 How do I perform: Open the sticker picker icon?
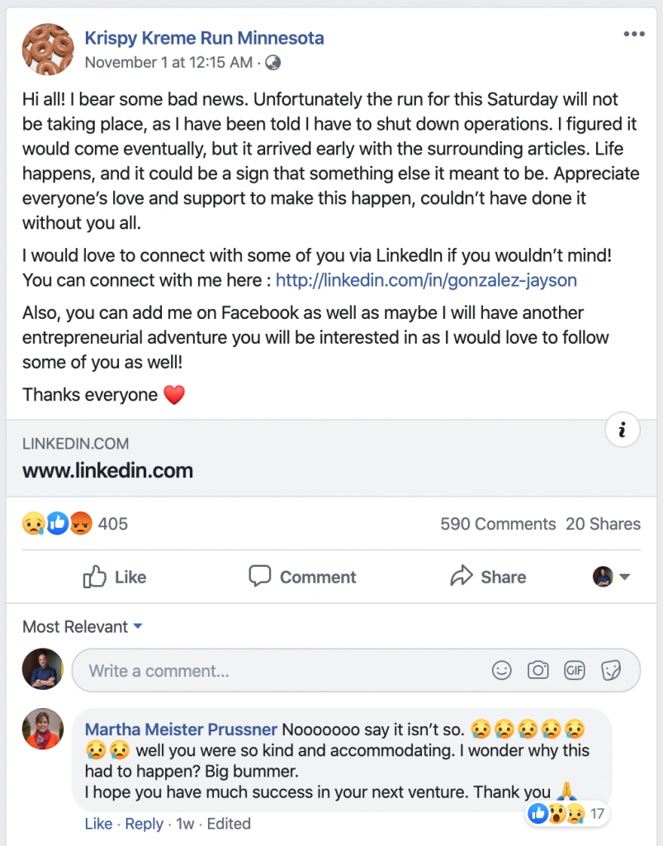click(610, 670)
